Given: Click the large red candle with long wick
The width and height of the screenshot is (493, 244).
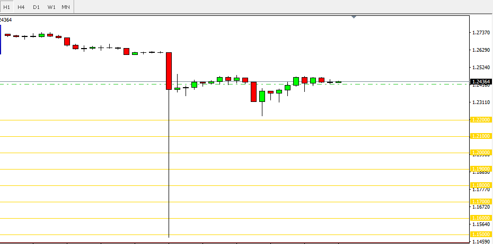Looking at the screenshot, I should [x=169, y=71].
